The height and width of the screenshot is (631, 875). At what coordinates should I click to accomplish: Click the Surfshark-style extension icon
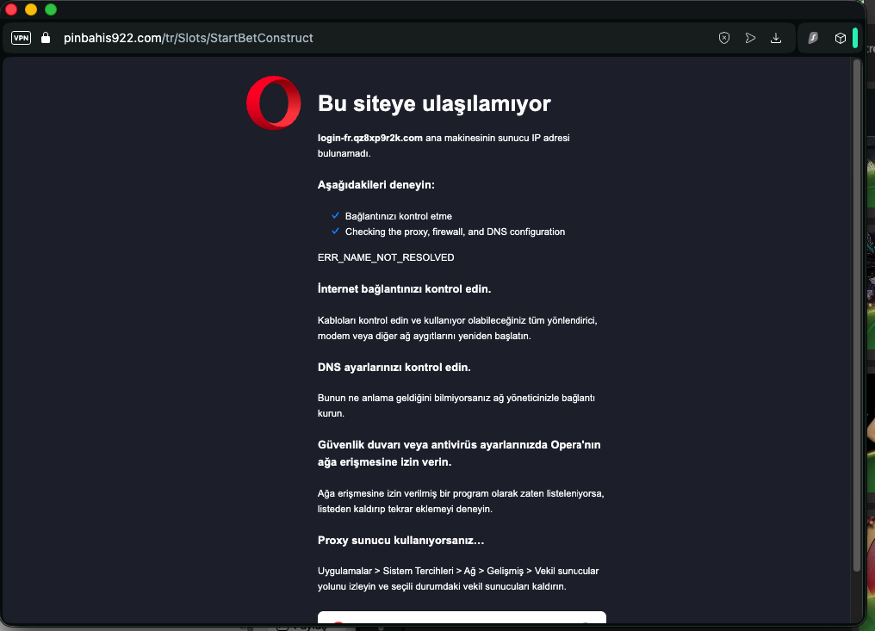(x=813, y=38)
